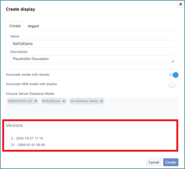Select version 2 - 2025-10-27 17:14

click(8, 139)
